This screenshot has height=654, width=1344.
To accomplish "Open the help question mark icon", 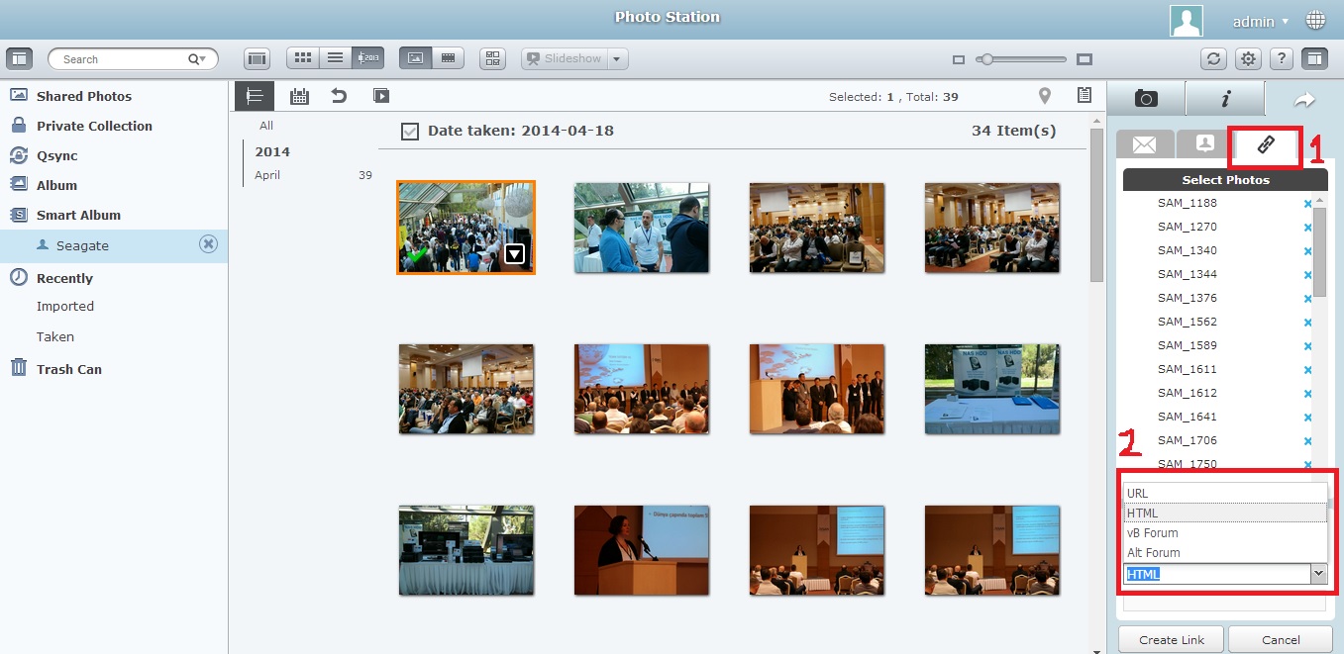I will tap(1282, 58).
